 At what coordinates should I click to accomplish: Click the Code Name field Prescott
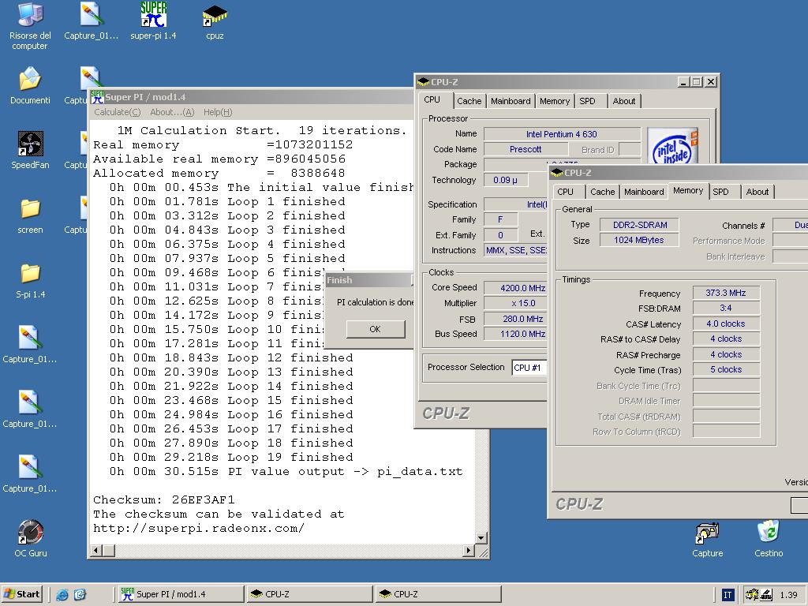pos(526,149)
